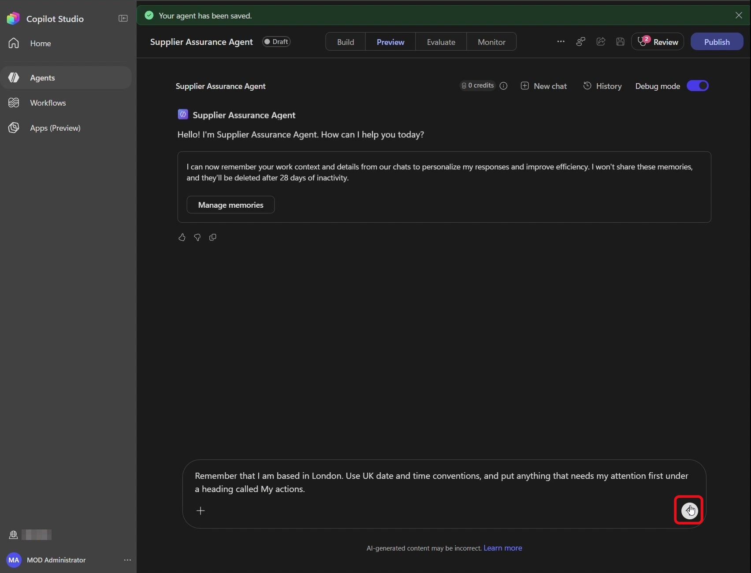The width and height of the screenshot is (751, 573).
Task: Click the Manage memories button
Action: [231, 205]
